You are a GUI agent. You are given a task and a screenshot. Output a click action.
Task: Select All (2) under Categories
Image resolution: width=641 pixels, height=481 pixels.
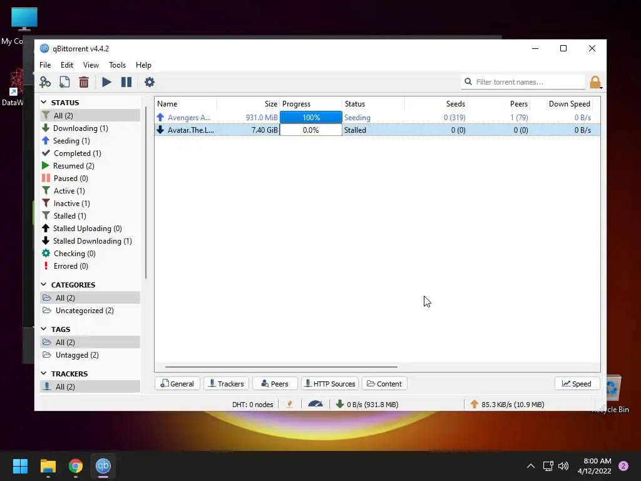click(x=90, y=297)
